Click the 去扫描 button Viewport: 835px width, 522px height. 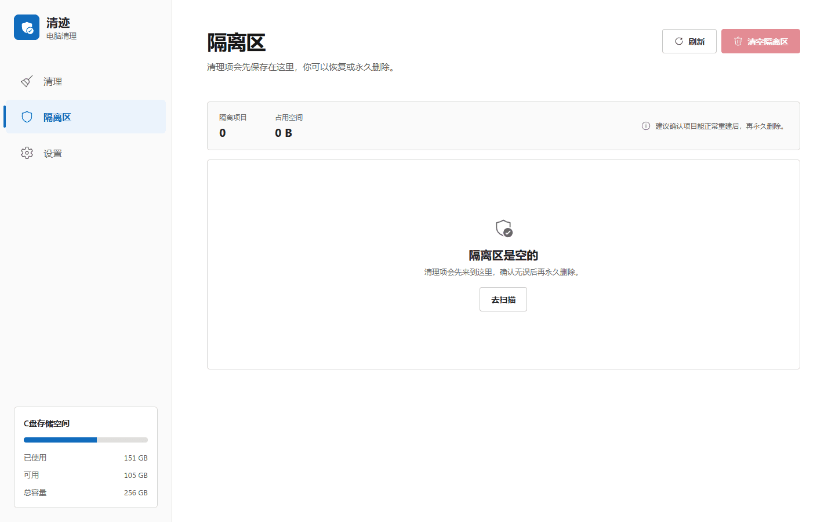pyautogui.click(x=503, y=299)
